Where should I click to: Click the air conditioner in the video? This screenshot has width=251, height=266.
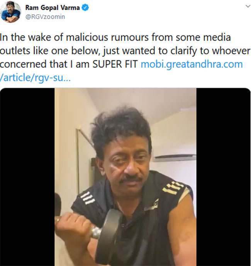point(175,158)
